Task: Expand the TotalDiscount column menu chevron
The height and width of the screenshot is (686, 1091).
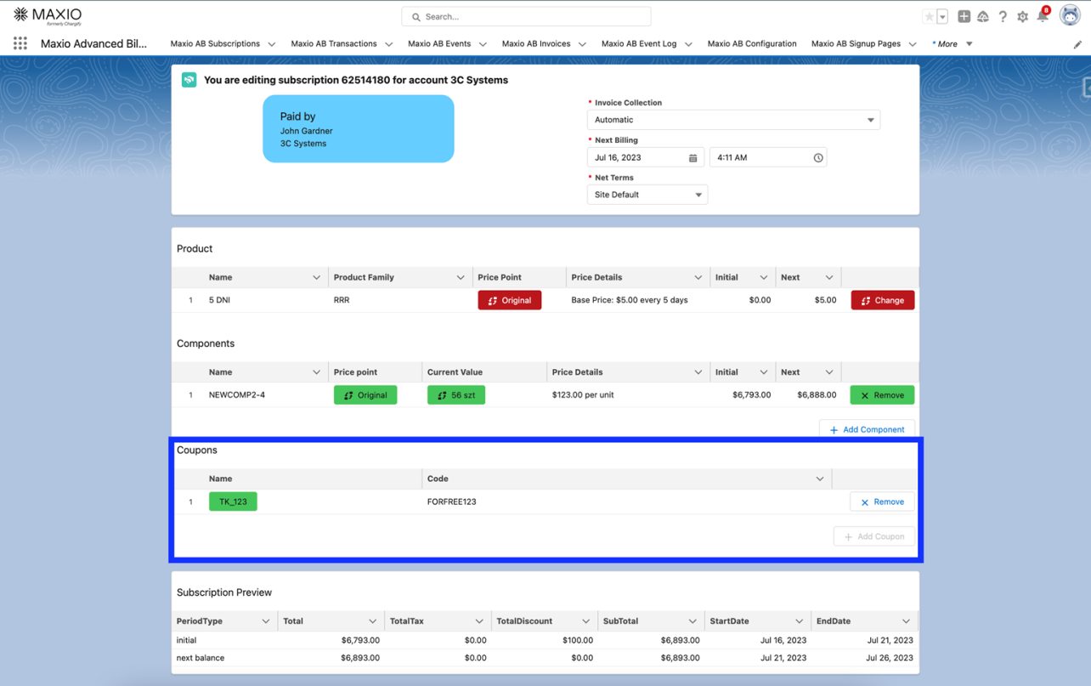Action: [585, 621]
